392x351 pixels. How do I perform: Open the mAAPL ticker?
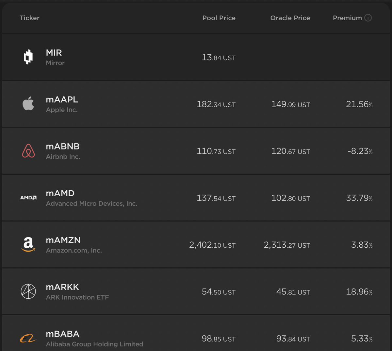[62, 99]
